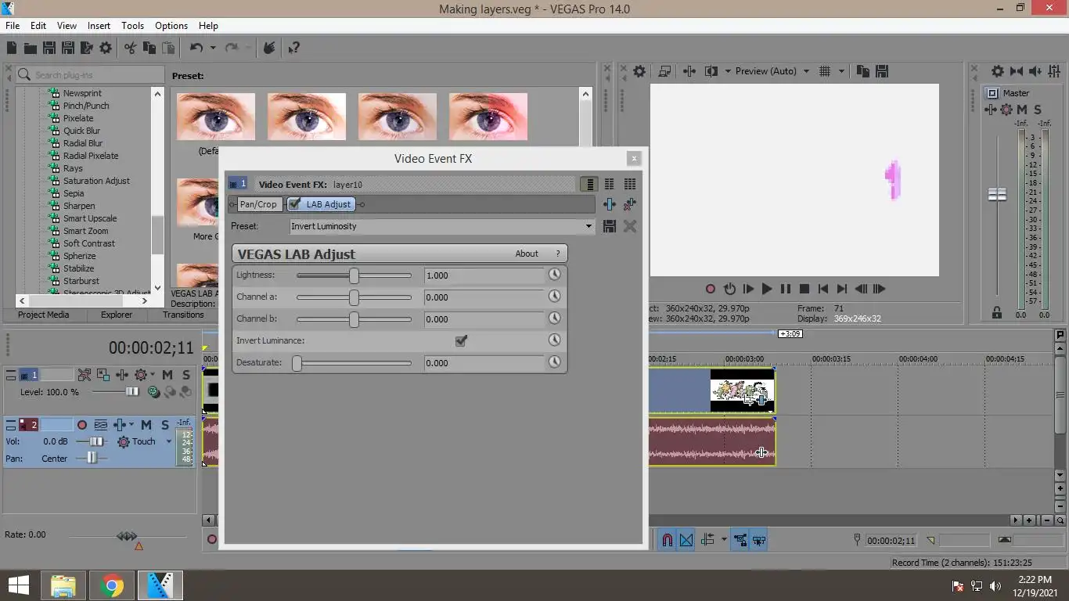
Task: Click the What's This help icon
Action: (294, 49)
